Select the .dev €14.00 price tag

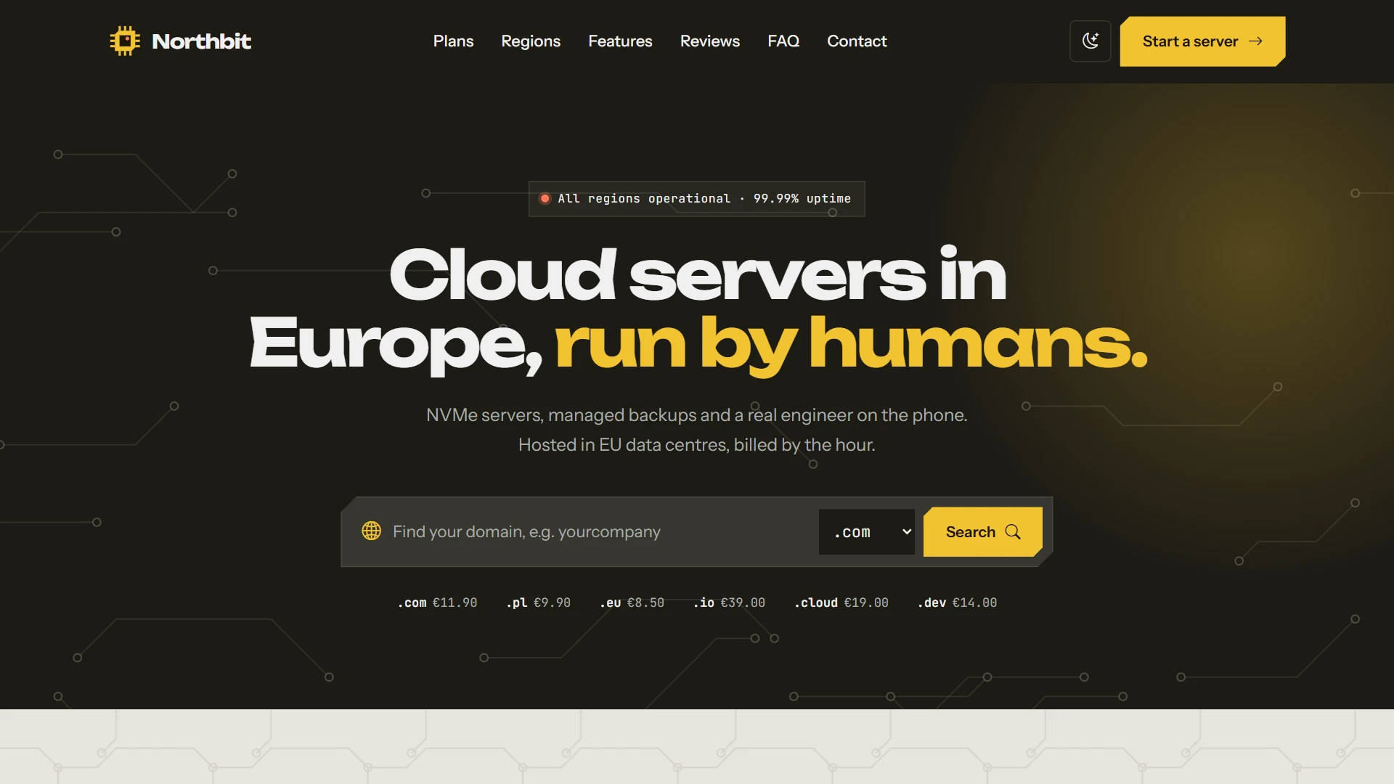pyautogui.click(x=957, y=603)
